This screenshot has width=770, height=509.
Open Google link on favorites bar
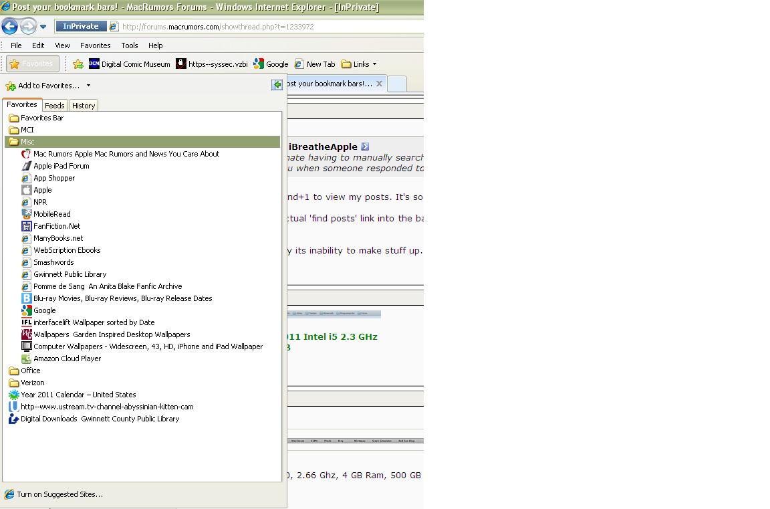(x=271, y=64)
